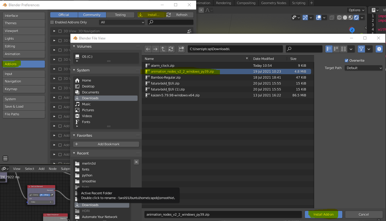386x221 pixels.
Task: Click Install Add-on button
Action: (x=324, y=214)
